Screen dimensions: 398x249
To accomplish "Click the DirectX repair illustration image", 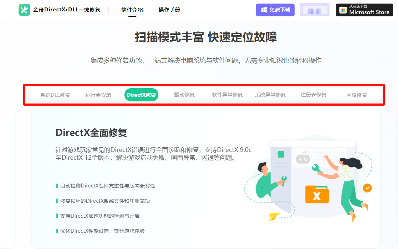I will pyautogui.click(x=308, y=179).
